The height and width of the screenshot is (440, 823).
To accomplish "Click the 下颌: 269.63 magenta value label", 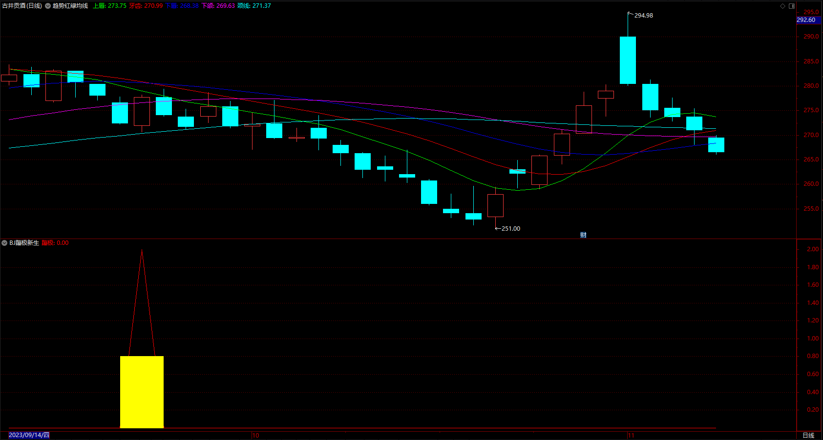I will coord(218,6).
